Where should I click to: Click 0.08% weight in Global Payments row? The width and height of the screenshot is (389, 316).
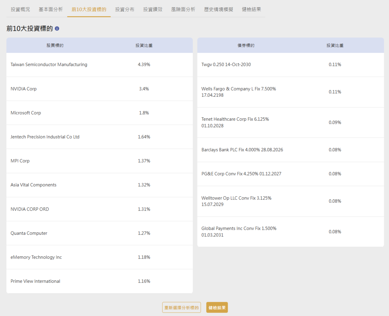click(335, 232)
